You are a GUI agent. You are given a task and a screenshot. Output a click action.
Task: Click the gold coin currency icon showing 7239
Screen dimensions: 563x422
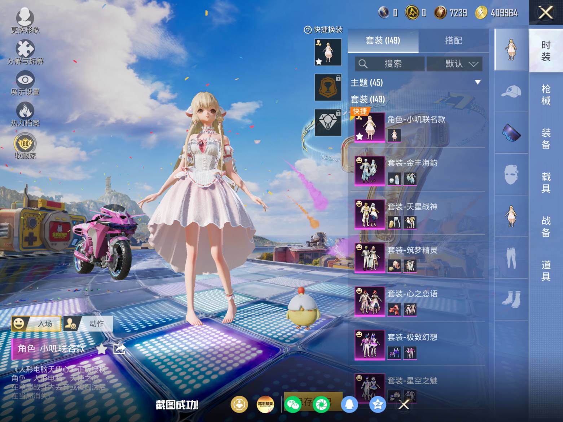[x=440, y=13]
